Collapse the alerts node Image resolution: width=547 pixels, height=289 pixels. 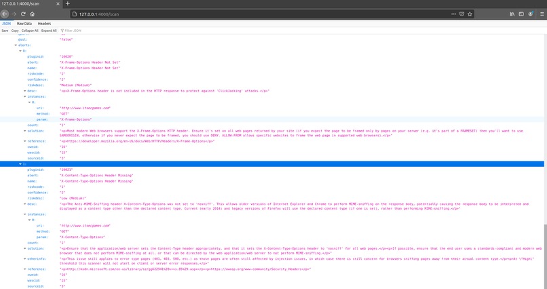pyautogui.click(x=16, y=45)
